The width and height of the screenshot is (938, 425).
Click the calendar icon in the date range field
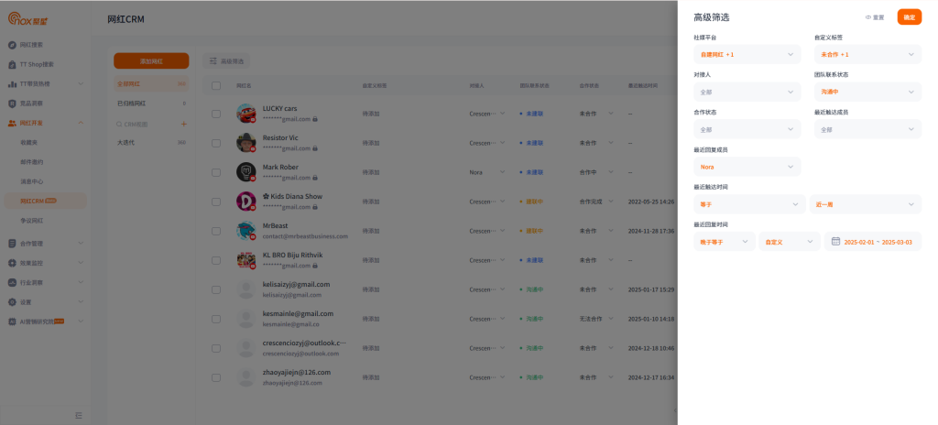click(835, 242)
